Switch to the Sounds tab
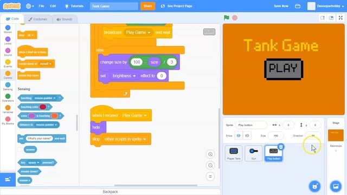 tap(65, 19)
